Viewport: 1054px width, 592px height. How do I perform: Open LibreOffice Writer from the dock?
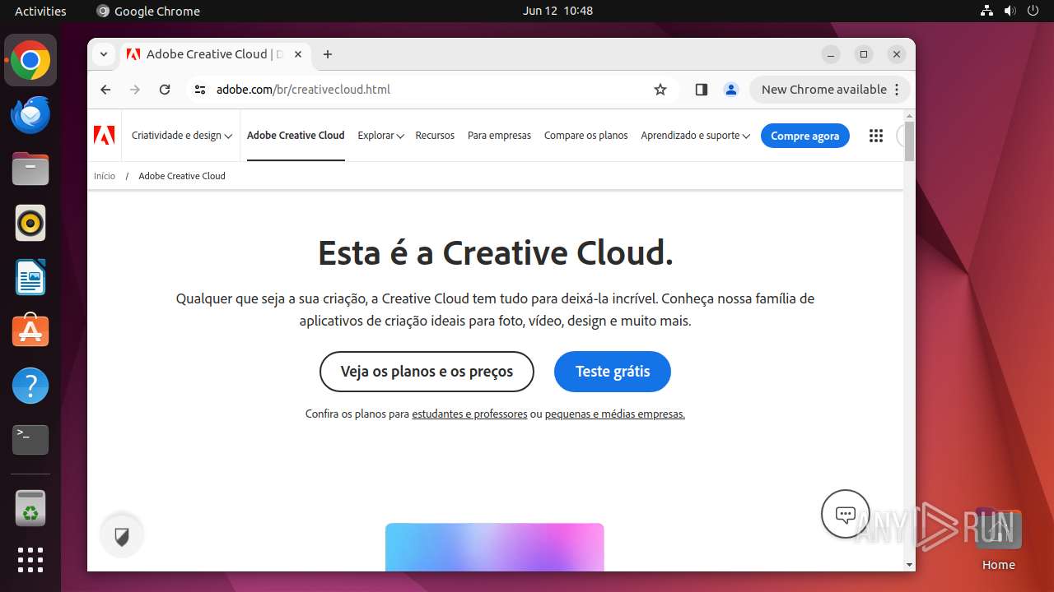(x=30, y=277)
